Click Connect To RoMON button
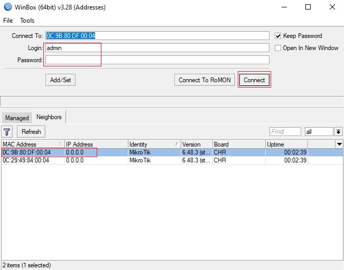Viewport: 344px width, 270px height. click(x=204, y=80)
